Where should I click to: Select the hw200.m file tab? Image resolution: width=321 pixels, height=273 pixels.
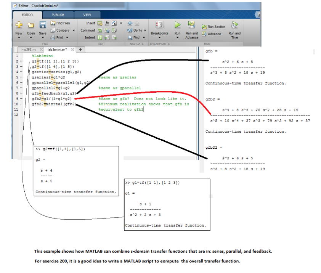(x=29, y=49)
